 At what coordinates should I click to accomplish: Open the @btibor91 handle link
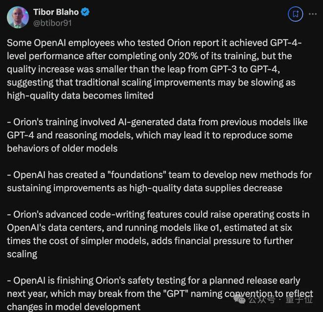tap(52, 22)
